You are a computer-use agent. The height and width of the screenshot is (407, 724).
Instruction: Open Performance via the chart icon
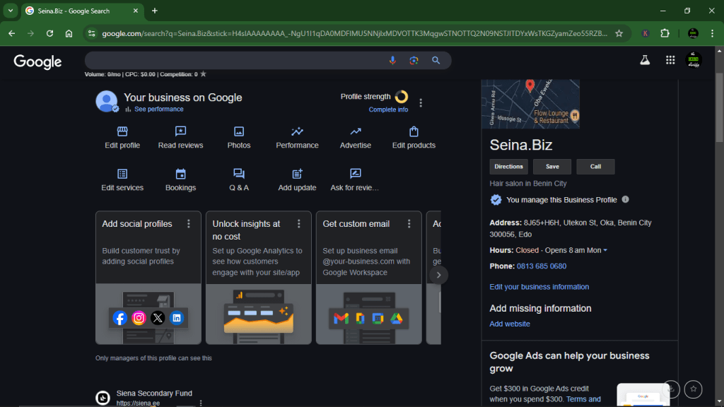click(297, 131)
